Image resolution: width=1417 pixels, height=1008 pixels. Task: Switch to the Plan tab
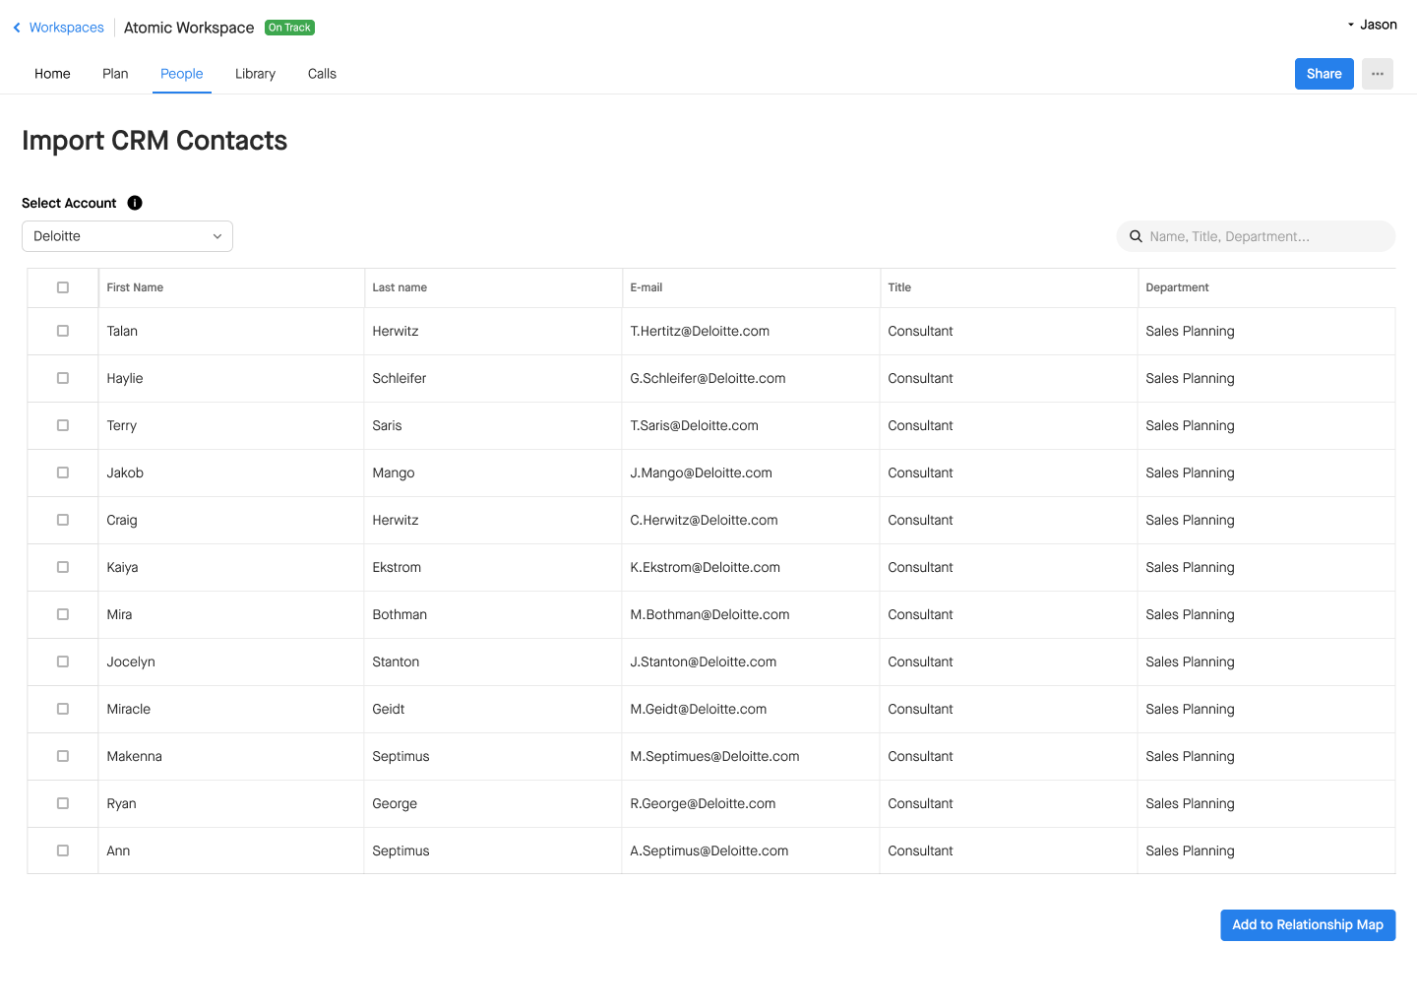coord(114,74)
